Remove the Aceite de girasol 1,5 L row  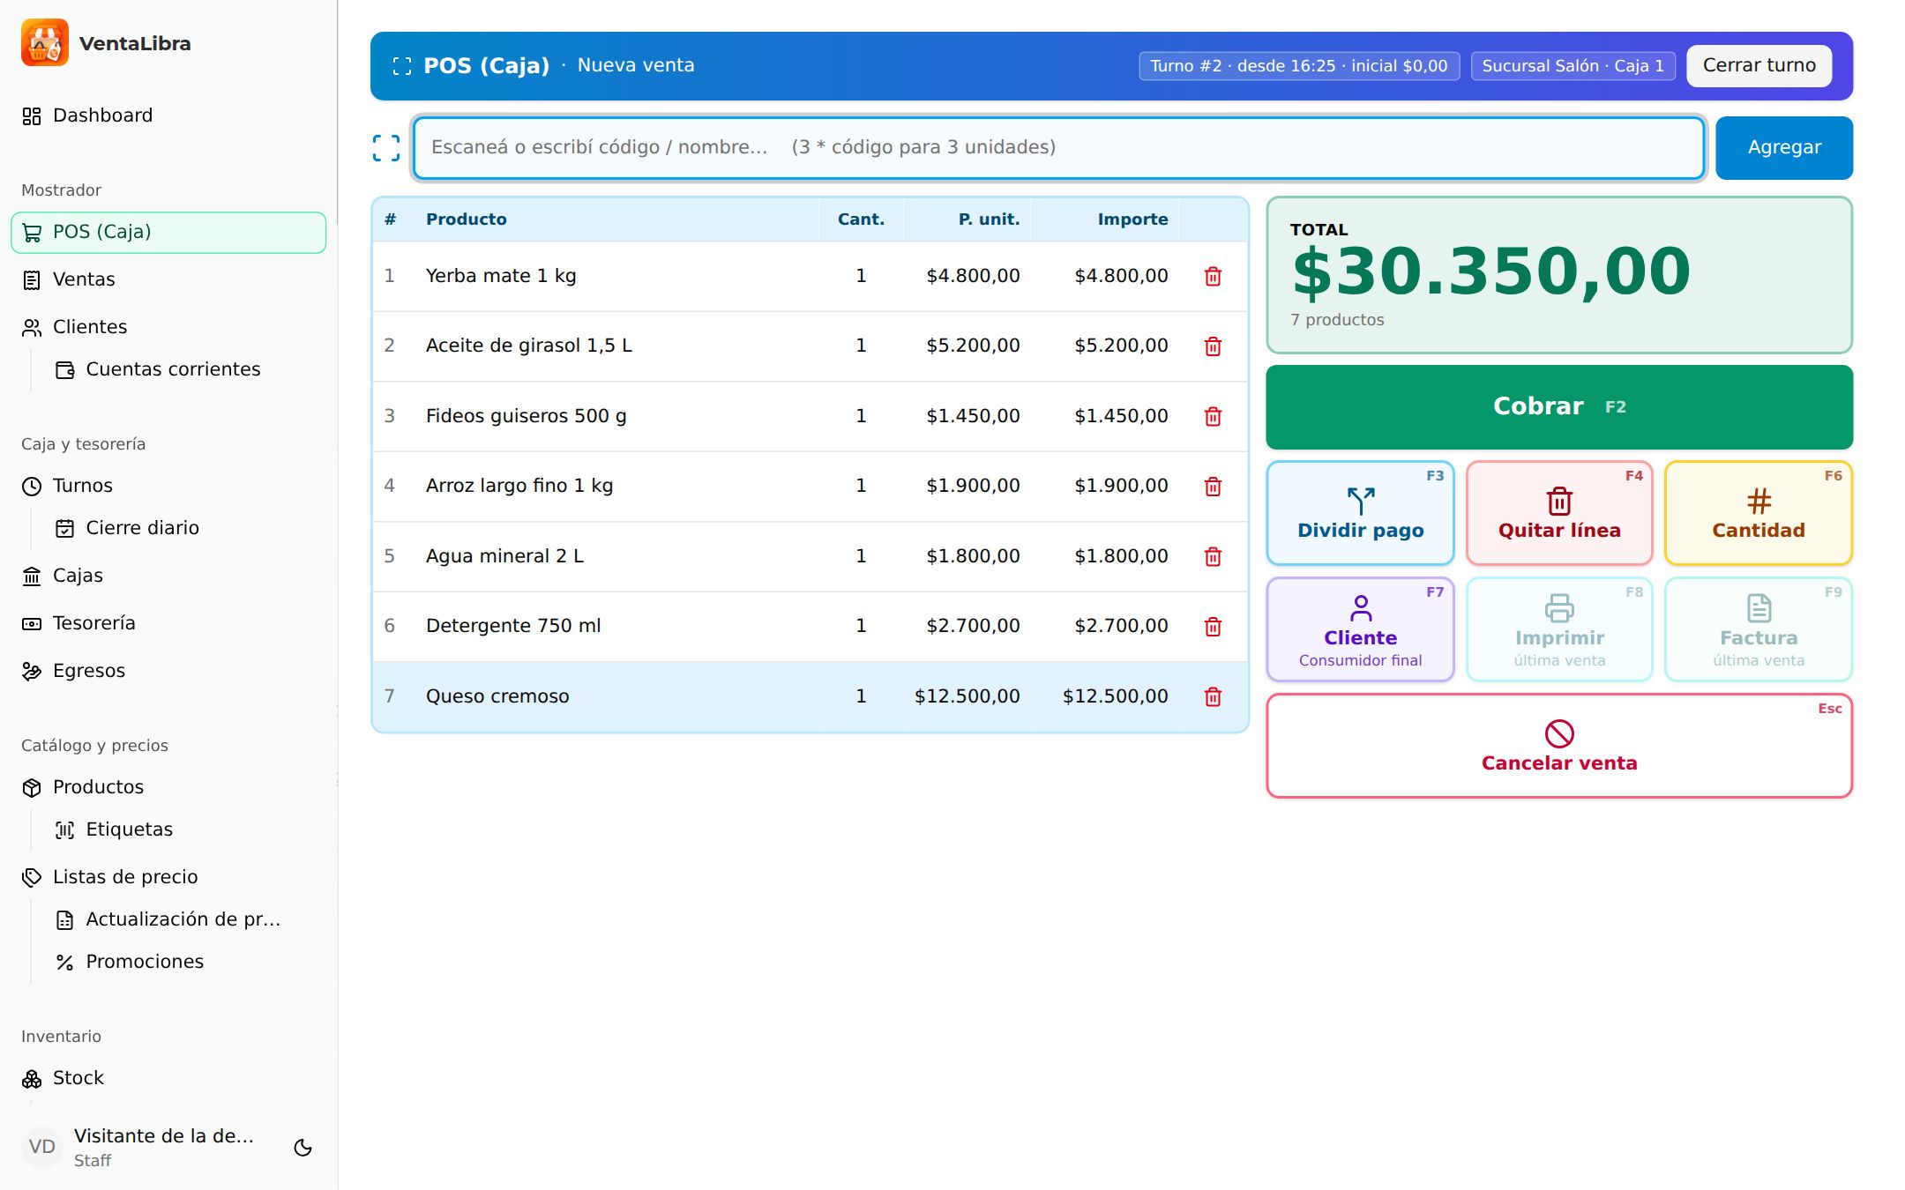(x=1213, y=346)
